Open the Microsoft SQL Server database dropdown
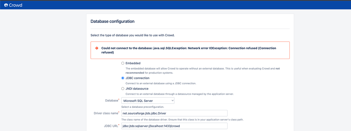Viewport: 351px width, 131px height. (148, 100)
